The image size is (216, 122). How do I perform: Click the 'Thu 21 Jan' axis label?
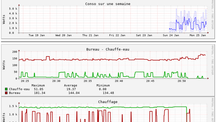click(x=90, y=35)
